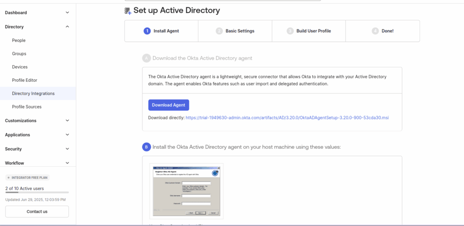Click the active users progress bar

coord(37,193)
